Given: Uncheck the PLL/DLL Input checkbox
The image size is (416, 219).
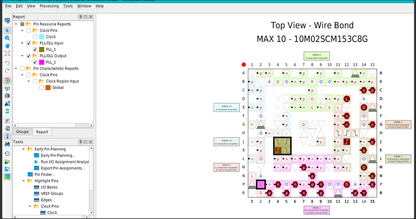Looking at the screenshot, I should click(29, 43).
